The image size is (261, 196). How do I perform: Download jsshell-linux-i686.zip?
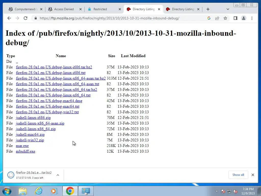pos(33,118)
